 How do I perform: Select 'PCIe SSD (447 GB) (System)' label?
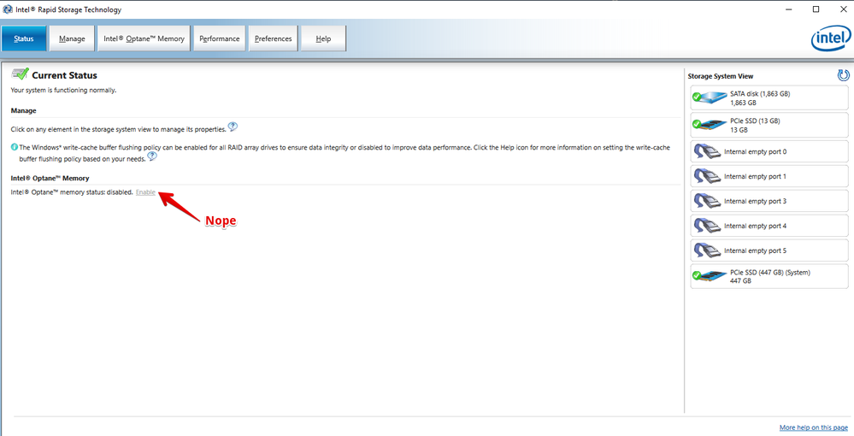click(770, 273)
